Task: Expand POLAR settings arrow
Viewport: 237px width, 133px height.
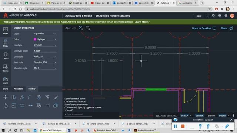Action: [228, 116]
